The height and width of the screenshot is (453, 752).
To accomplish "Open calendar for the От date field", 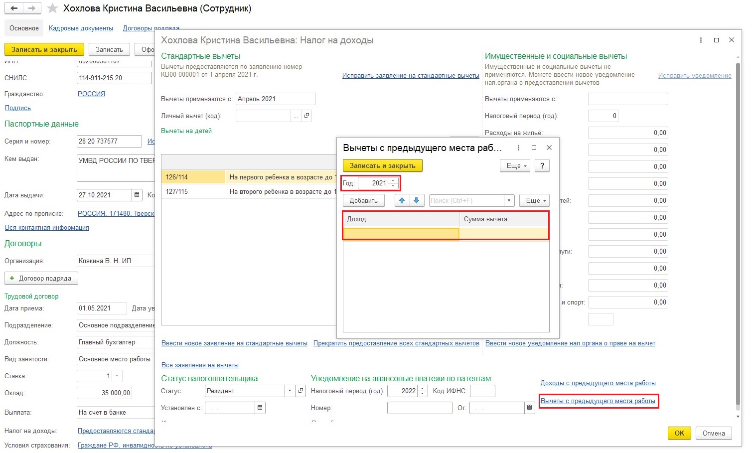I will pos(529,408).
